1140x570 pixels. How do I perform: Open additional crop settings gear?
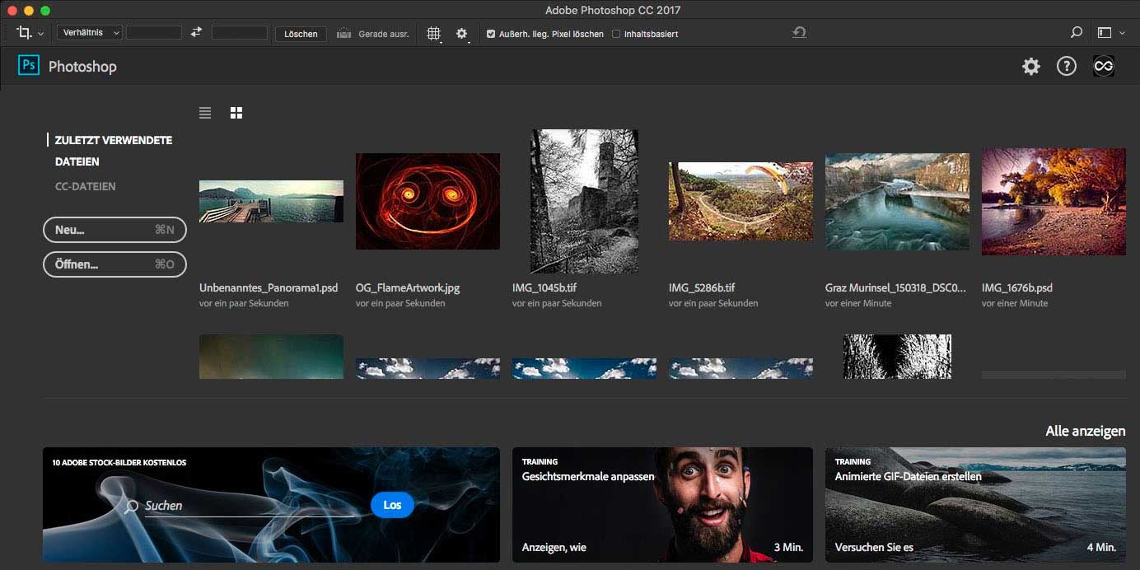(x=462, y=34)
